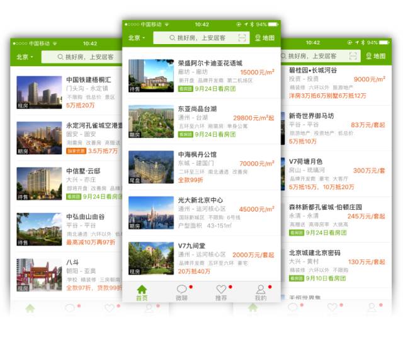This screenshot has width=403, height=342.
Task: Tap 洋房3万抵6万别墅6万抵12万 promotion
Action: 327,96
